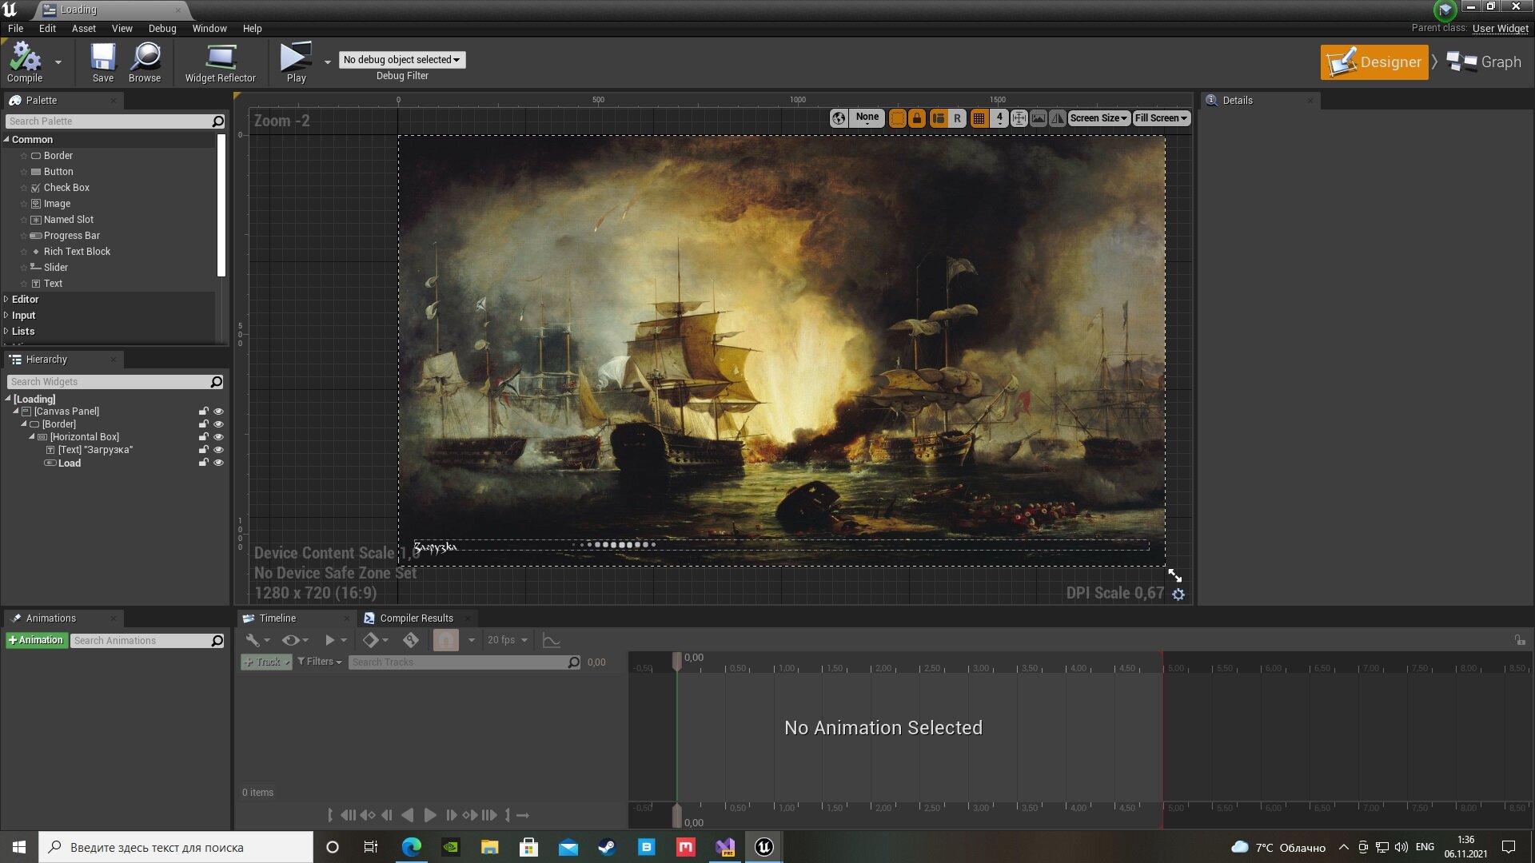Click the key-all lock diamond icon
The width and height of the screenshot is (1535, 863).
411,640
